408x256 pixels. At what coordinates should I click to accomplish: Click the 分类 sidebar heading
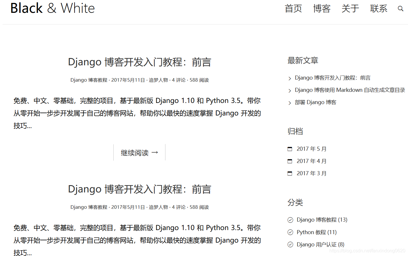pos(295,203)
